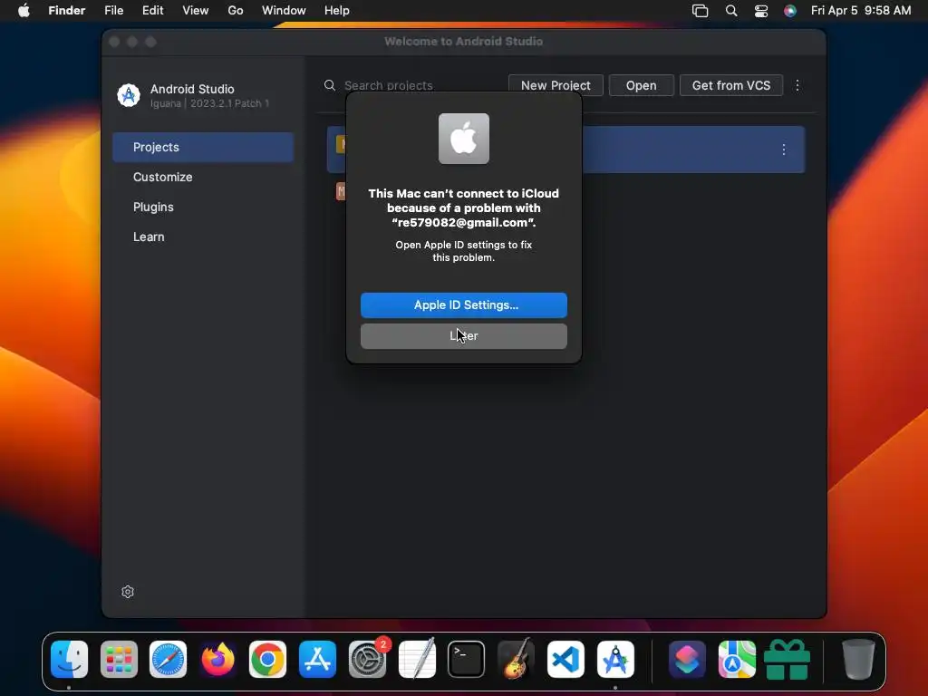Open Spotlight search in menu bar
Viewport: 928px width, 696px height.
731,11
